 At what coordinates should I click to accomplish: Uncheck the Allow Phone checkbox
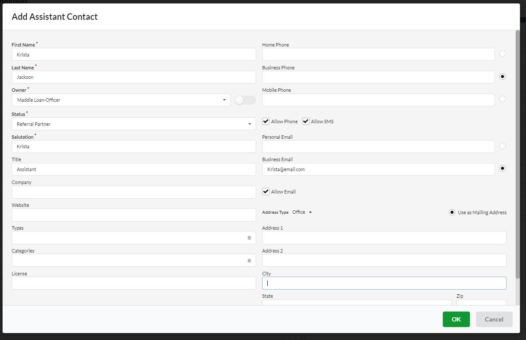[266, 121]
